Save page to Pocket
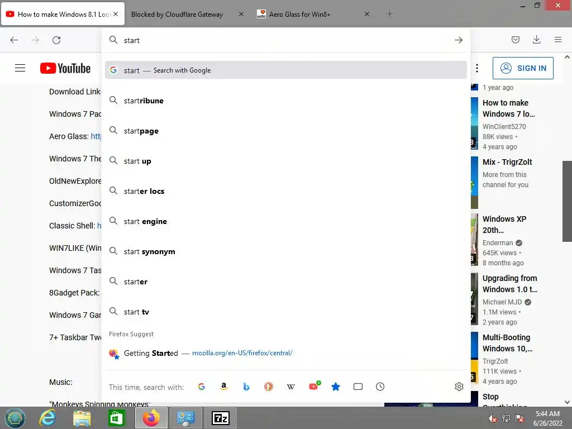The image size is (572, 429). click(516, 40)
